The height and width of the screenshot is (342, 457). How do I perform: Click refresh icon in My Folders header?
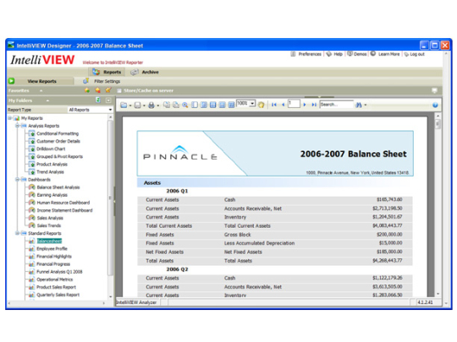(x=98, y=100)
